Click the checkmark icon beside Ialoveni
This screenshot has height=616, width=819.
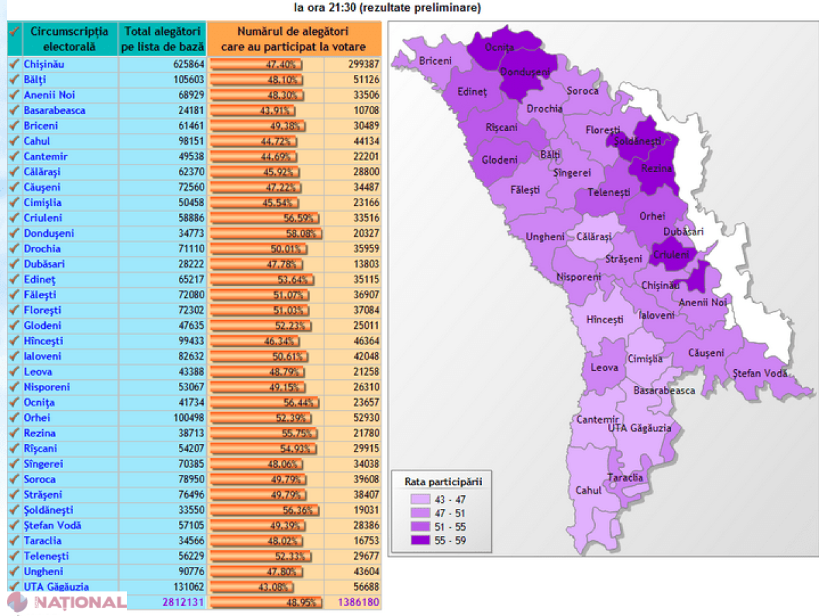coord(14,356)
